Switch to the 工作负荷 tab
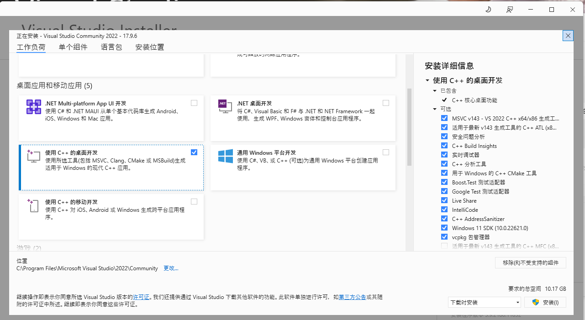The image size is (585, 320). (31, 47)
